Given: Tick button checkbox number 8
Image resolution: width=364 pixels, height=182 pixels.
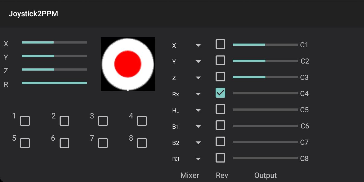Looking at the screenshot, I should pyautogui.click(x=142, y=143).
